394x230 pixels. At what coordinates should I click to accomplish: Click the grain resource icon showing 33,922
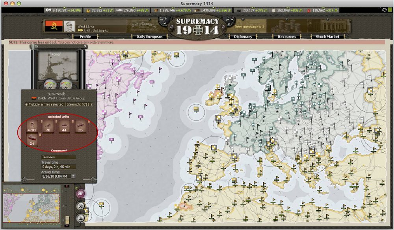[88, 10]
